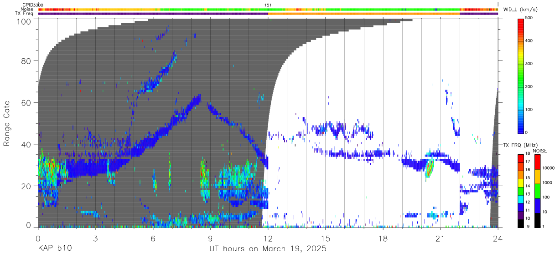Select the TX Freq color strip above the plot
The height and width of the screenshot is (258, 560).
[268, 14]
